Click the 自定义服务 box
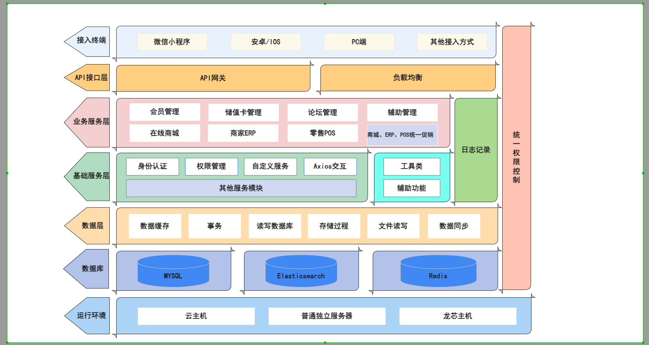This screenshot has height=345, width=649. [x=270, y=166]
